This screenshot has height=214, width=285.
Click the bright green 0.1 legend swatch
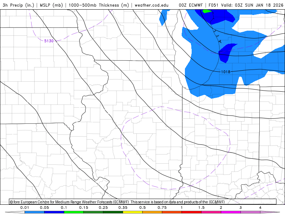tap(74, 212)
